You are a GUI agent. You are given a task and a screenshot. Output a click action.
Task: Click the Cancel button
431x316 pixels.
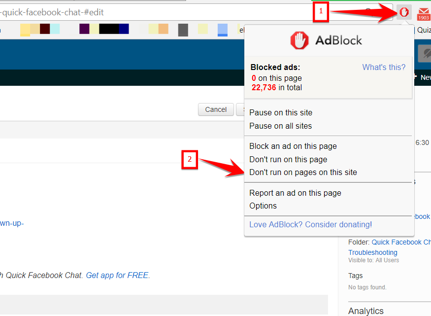(x=215, y=109)
